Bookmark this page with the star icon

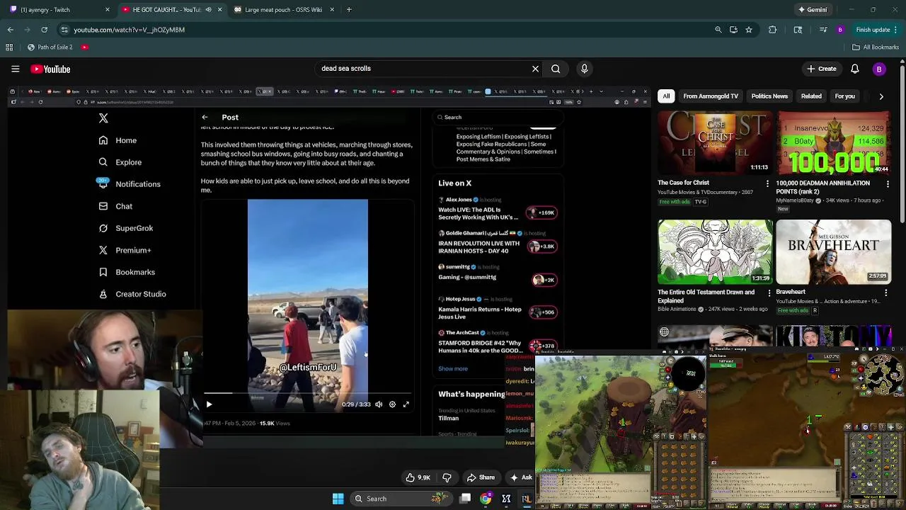(x=748, y=30)
